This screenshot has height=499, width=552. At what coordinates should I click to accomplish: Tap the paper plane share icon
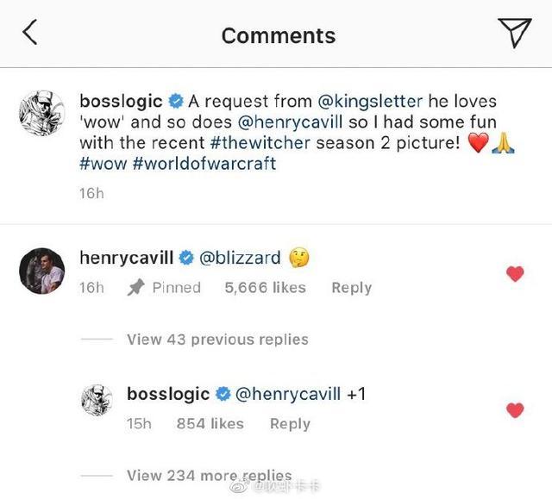514,33
